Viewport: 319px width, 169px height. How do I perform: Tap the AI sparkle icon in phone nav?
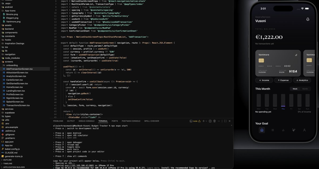click(x=293, y=130)
